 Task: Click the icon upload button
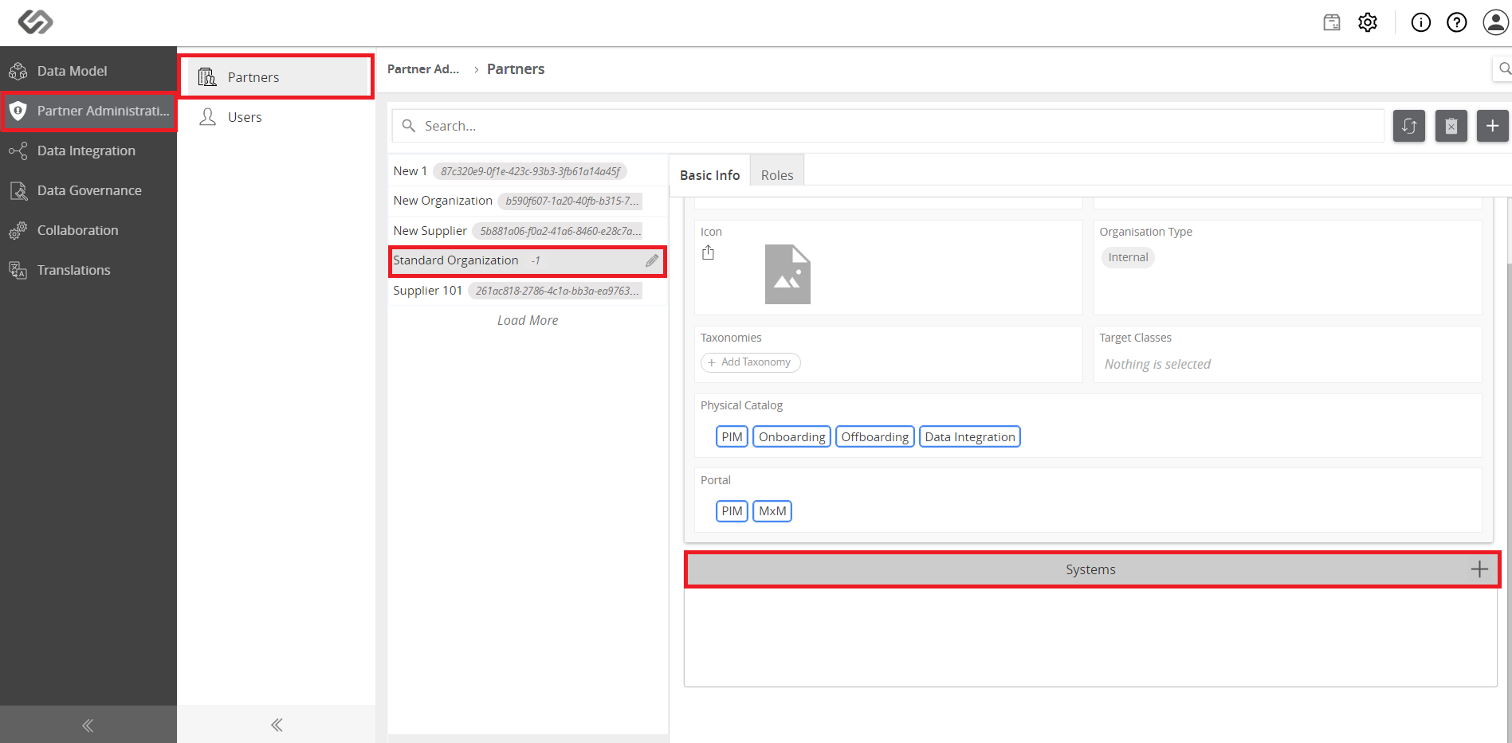tap(708, 253)
